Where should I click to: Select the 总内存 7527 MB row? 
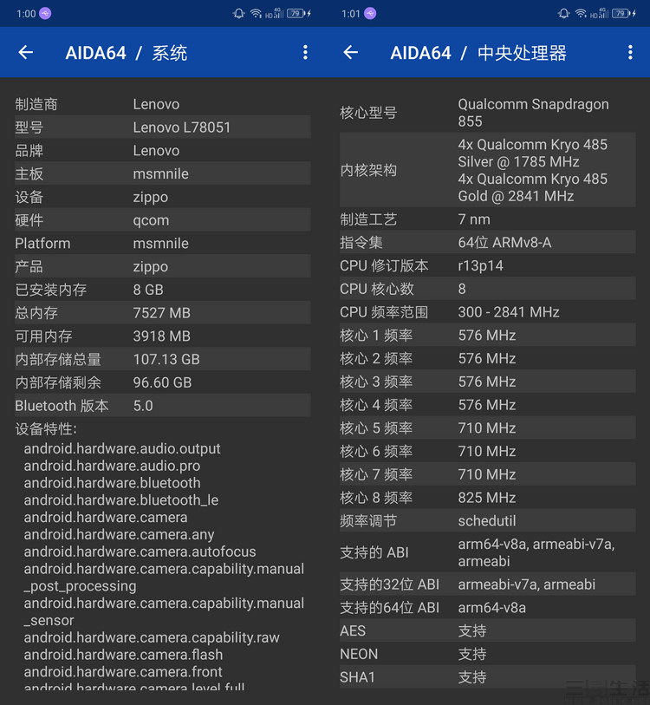[x=163, y=313]
